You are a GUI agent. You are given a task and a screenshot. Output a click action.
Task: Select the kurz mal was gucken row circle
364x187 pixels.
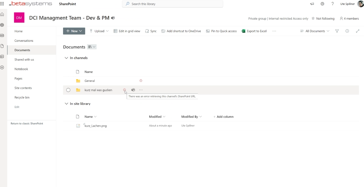(x=68, y=90)
